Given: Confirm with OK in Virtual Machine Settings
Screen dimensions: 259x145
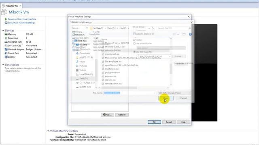Looking at the screenshot, I should pyautogui.click(x=154, y=122).
